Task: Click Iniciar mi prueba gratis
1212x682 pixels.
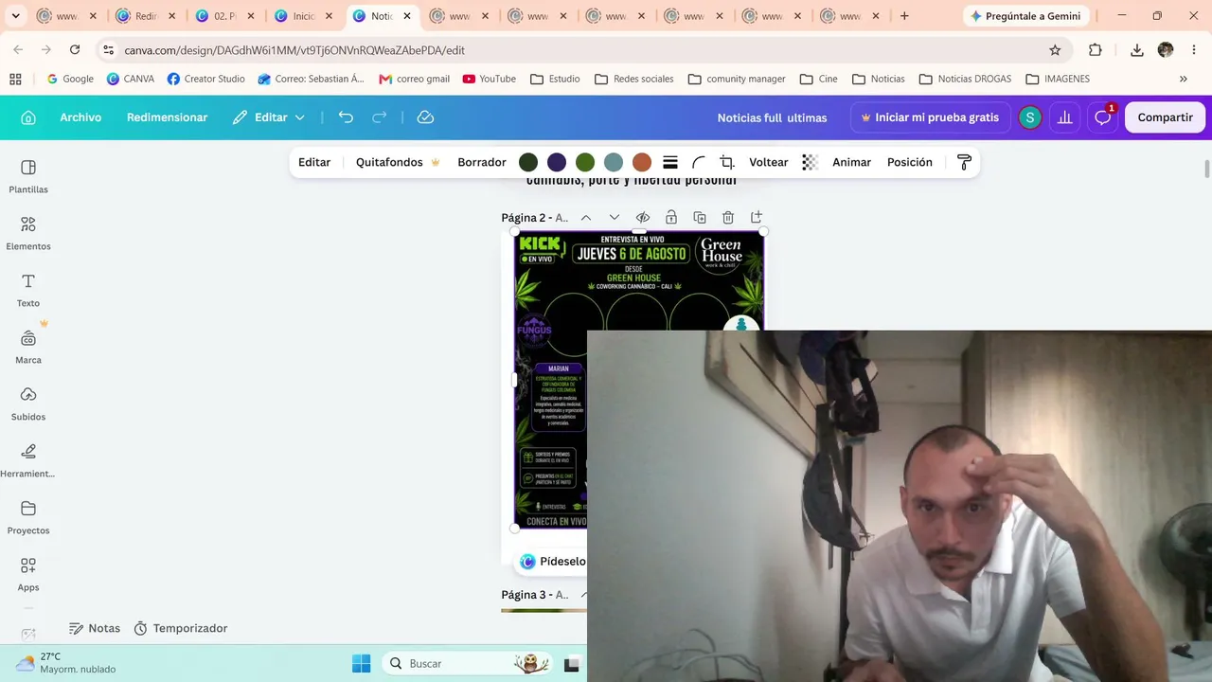Action: 930,117
